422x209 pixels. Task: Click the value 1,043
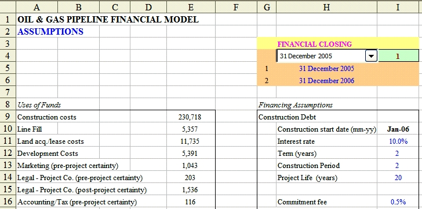[x=190, y=166]
